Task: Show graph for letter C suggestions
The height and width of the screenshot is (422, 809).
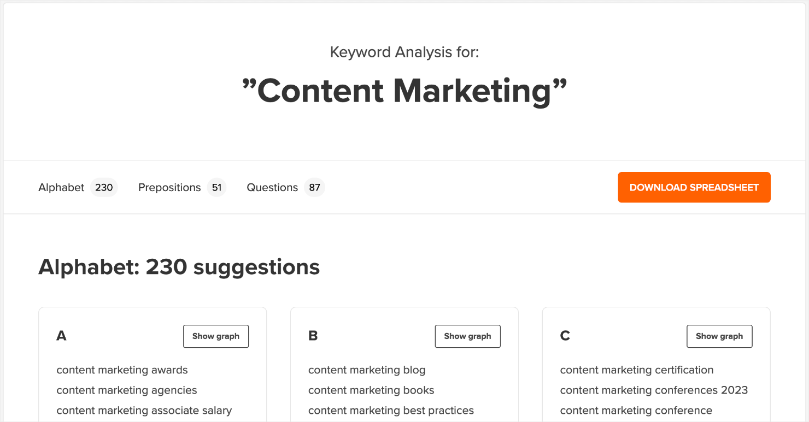Action: click(x=719, y=336)
